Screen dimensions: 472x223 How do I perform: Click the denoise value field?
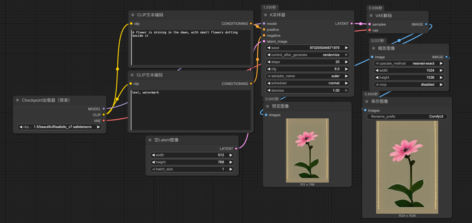(307, 91)
